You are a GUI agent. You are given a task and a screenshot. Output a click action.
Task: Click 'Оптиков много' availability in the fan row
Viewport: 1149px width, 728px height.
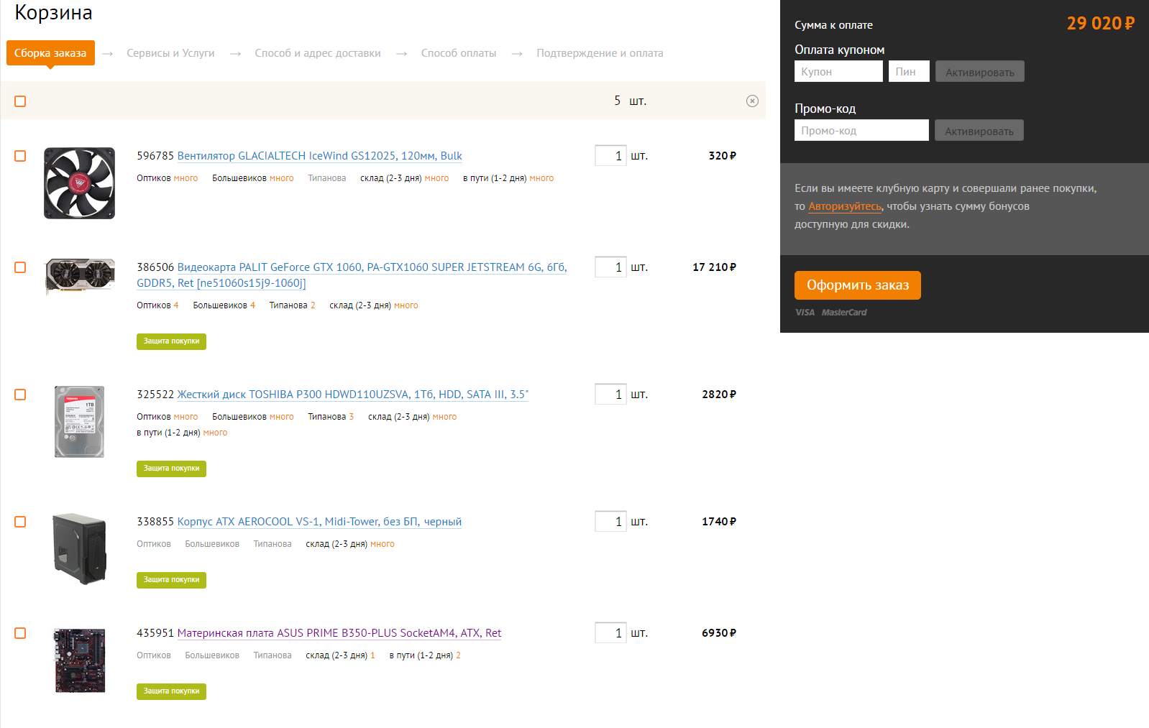tap(168, 178)
